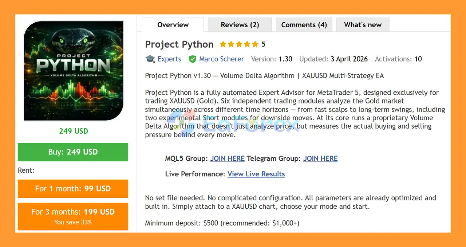
Task: Click the Buy: 249 USD button
Action: point(73,152)
